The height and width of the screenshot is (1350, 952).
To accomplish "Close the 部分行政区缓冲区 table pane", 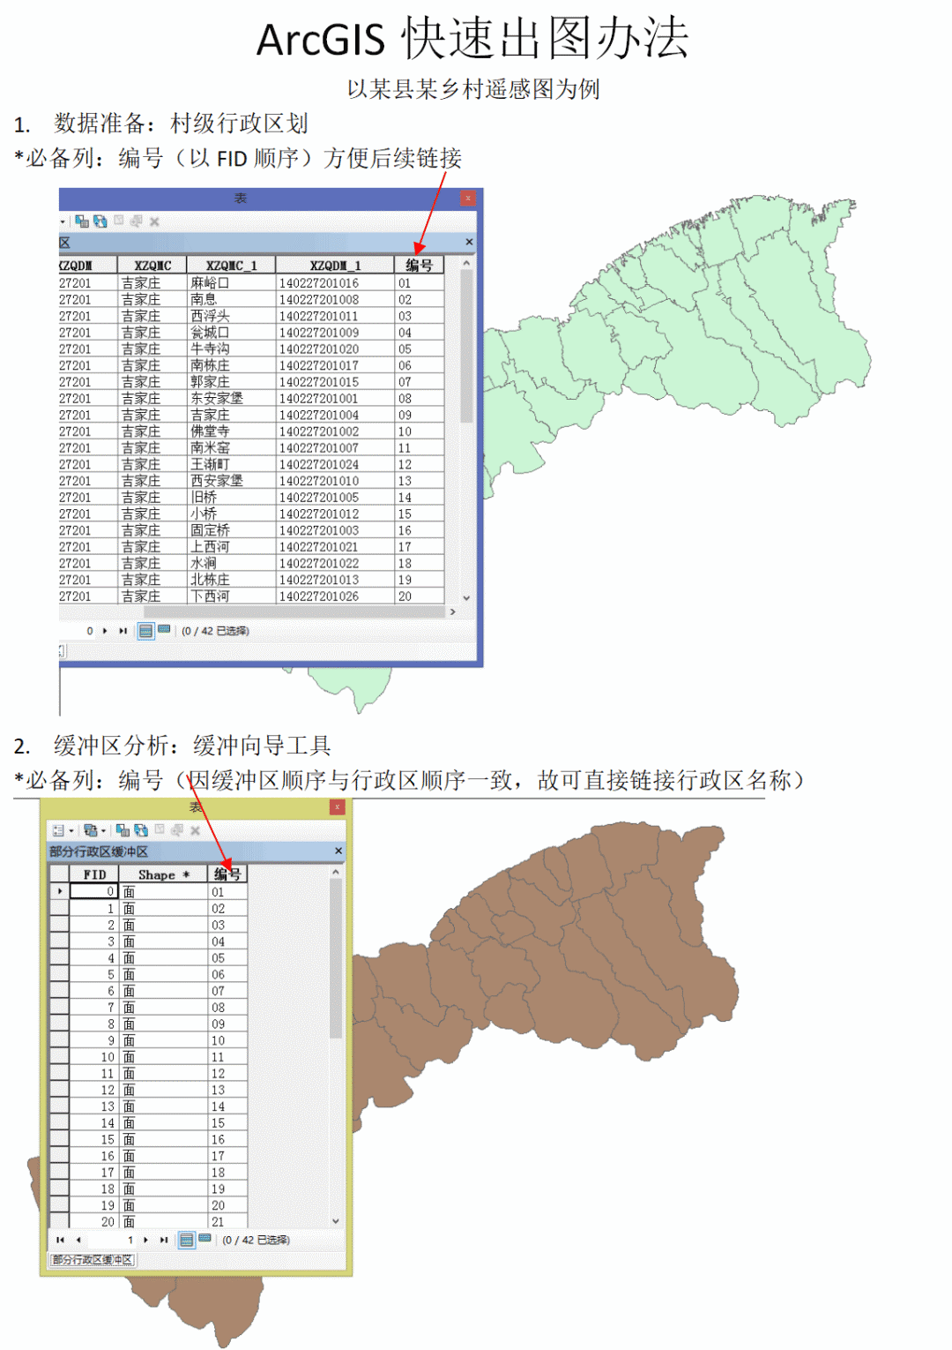I will click(x=338, y=851).
